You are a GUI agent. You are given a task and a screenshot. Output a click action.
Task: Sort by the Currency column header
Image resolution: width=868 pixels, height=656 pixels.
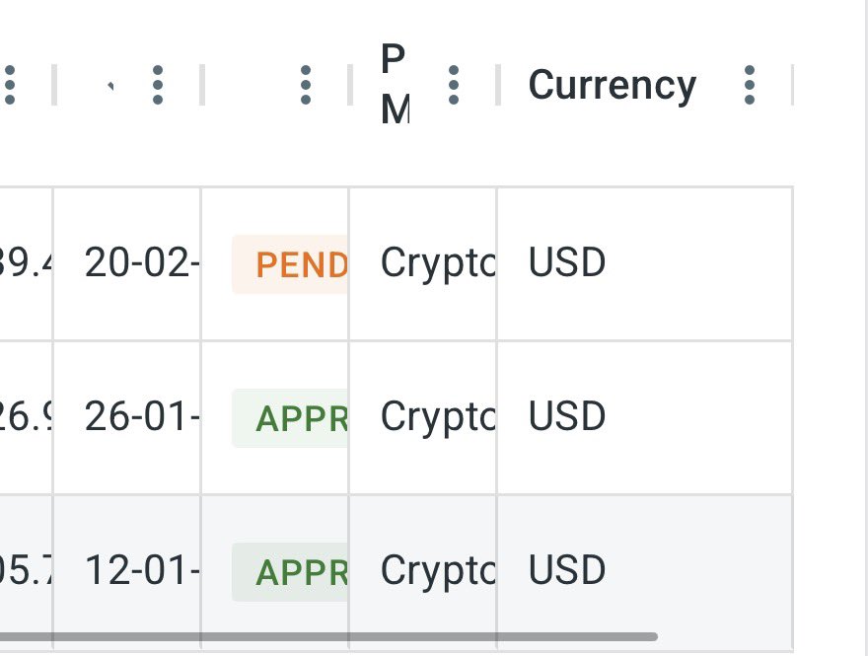click(613, 86)
